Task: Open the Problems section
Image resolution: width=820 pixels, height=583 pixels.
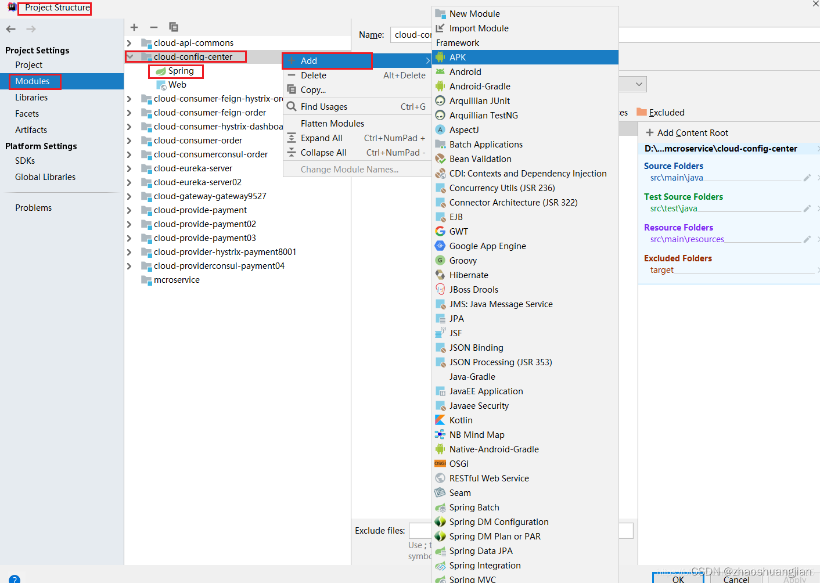Action: [x=33, y=208]
